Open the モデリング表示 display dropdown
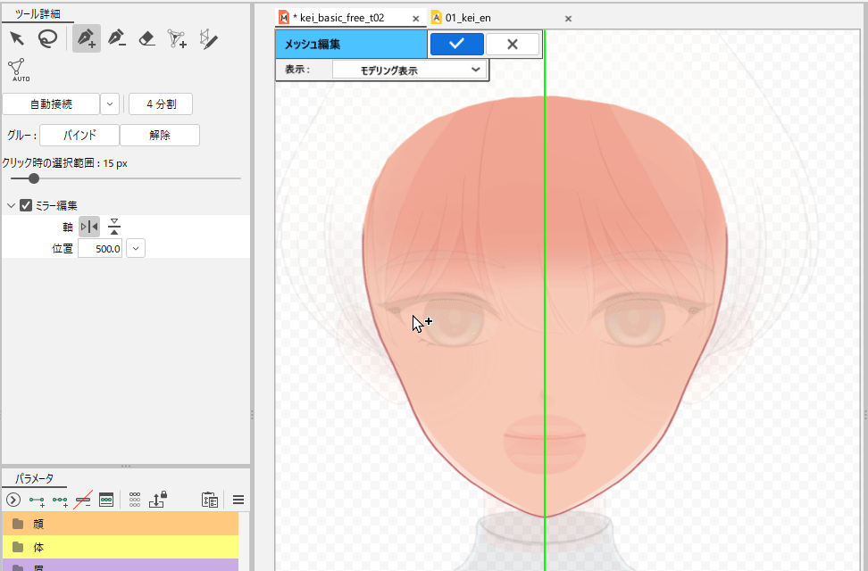The height and width of the screenshot is (571, 868). [409, 70]
